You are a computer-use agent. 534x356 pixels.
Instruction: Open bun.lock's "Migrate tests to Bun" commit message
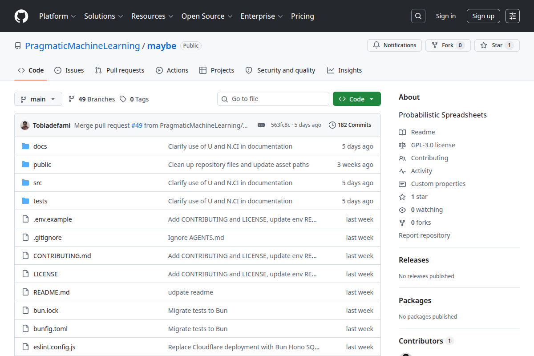198,311
